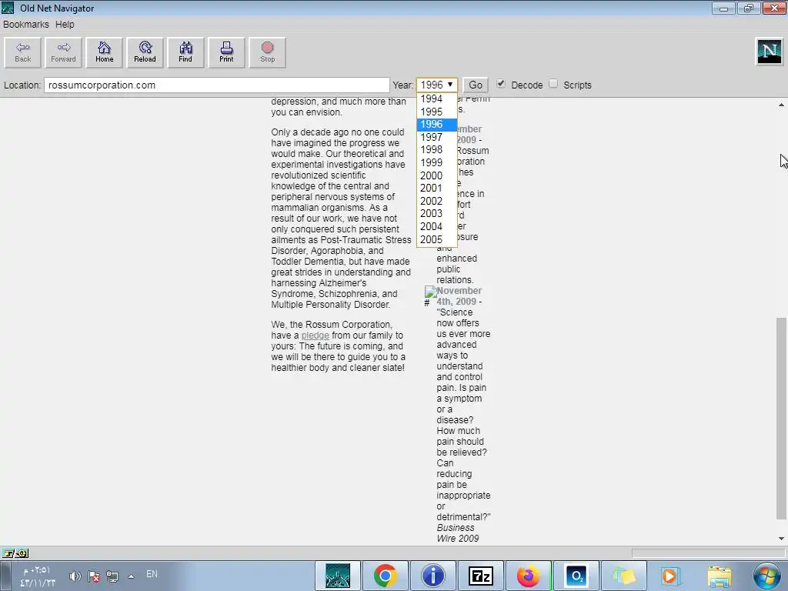Open the Help menu
The width and height of the screenshot is (788, 591).
[65, 24]
